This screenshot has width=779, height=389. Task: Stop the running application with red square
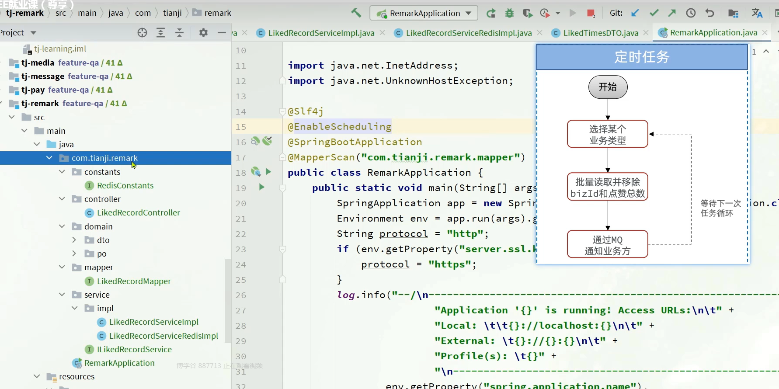tap(591, 13)
